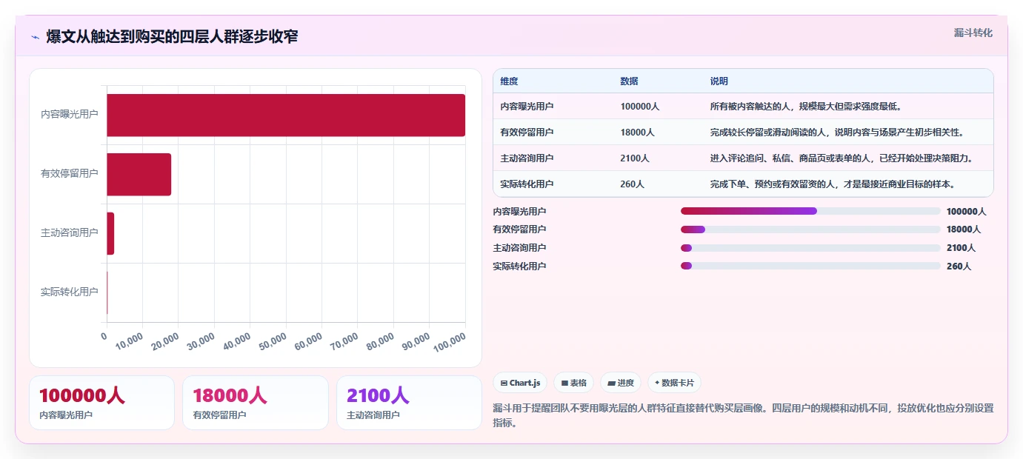This screenshot has width=1023, height=459.
Task: Click the x-axis tick 50,000
Action: coord(272,341)
